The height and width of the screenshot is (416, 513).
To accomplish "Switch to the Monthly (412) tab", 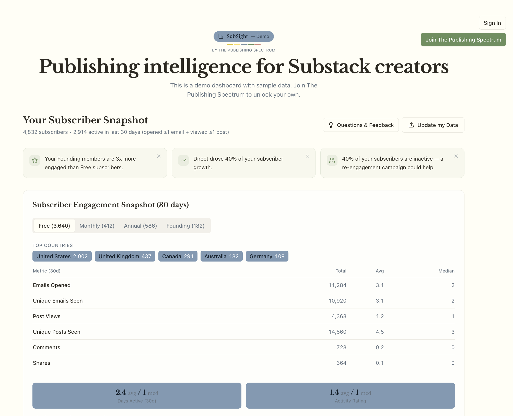I will point(97,226).
